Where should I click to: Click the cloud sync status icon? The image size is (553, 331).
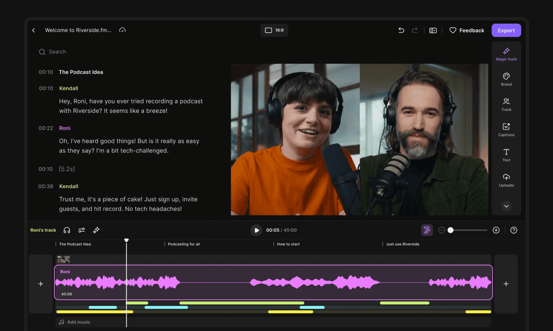(122, 30)
